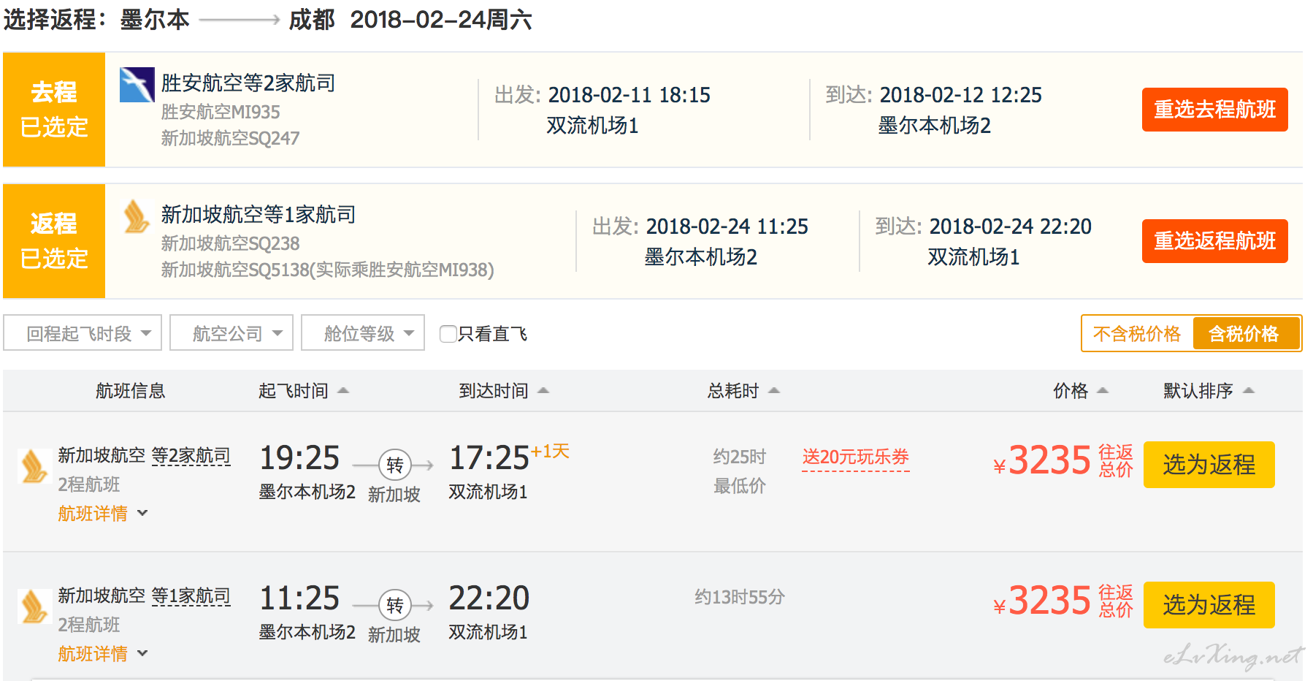
Task: Click 航班信息 column header
Action: pos(131,391)
